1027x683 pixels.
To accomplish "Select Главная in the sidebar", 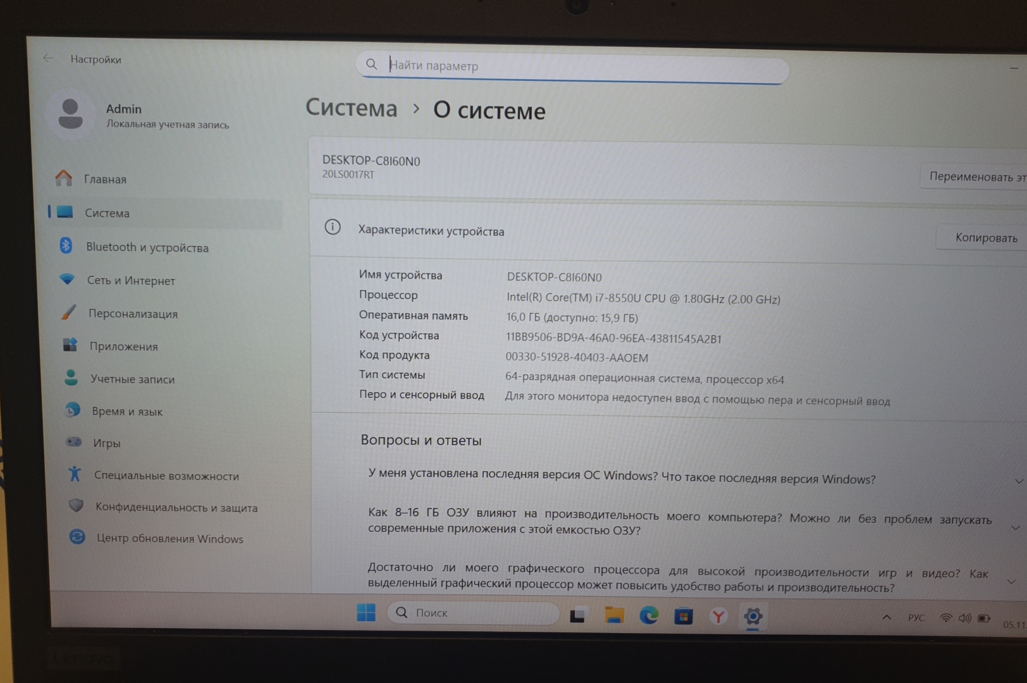I will point(105,180).
